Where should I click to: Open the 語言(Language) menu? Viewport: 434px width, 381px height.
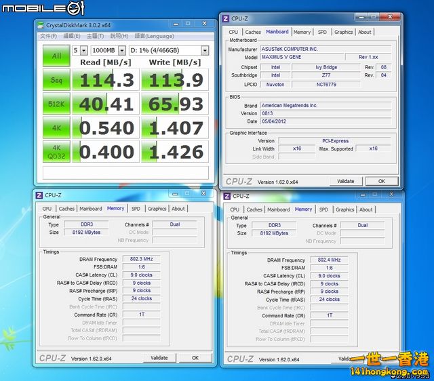pyautogui.click(x=155, y=36)
